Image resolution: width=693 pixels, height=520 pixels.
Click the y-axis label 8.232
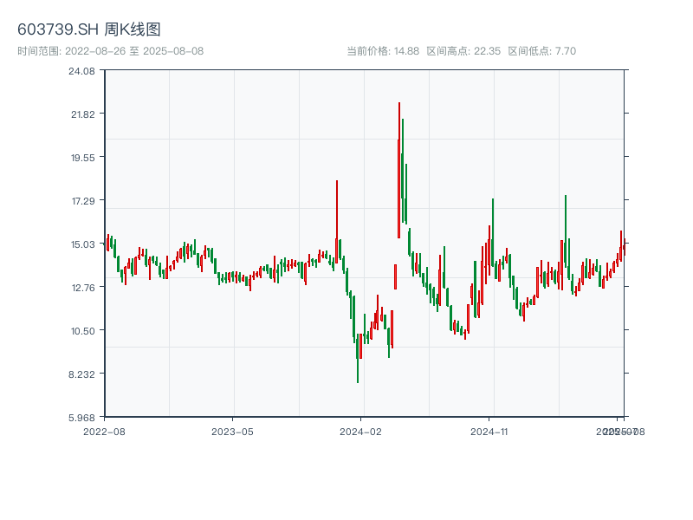pyautogui.click(x=81, y=374)
